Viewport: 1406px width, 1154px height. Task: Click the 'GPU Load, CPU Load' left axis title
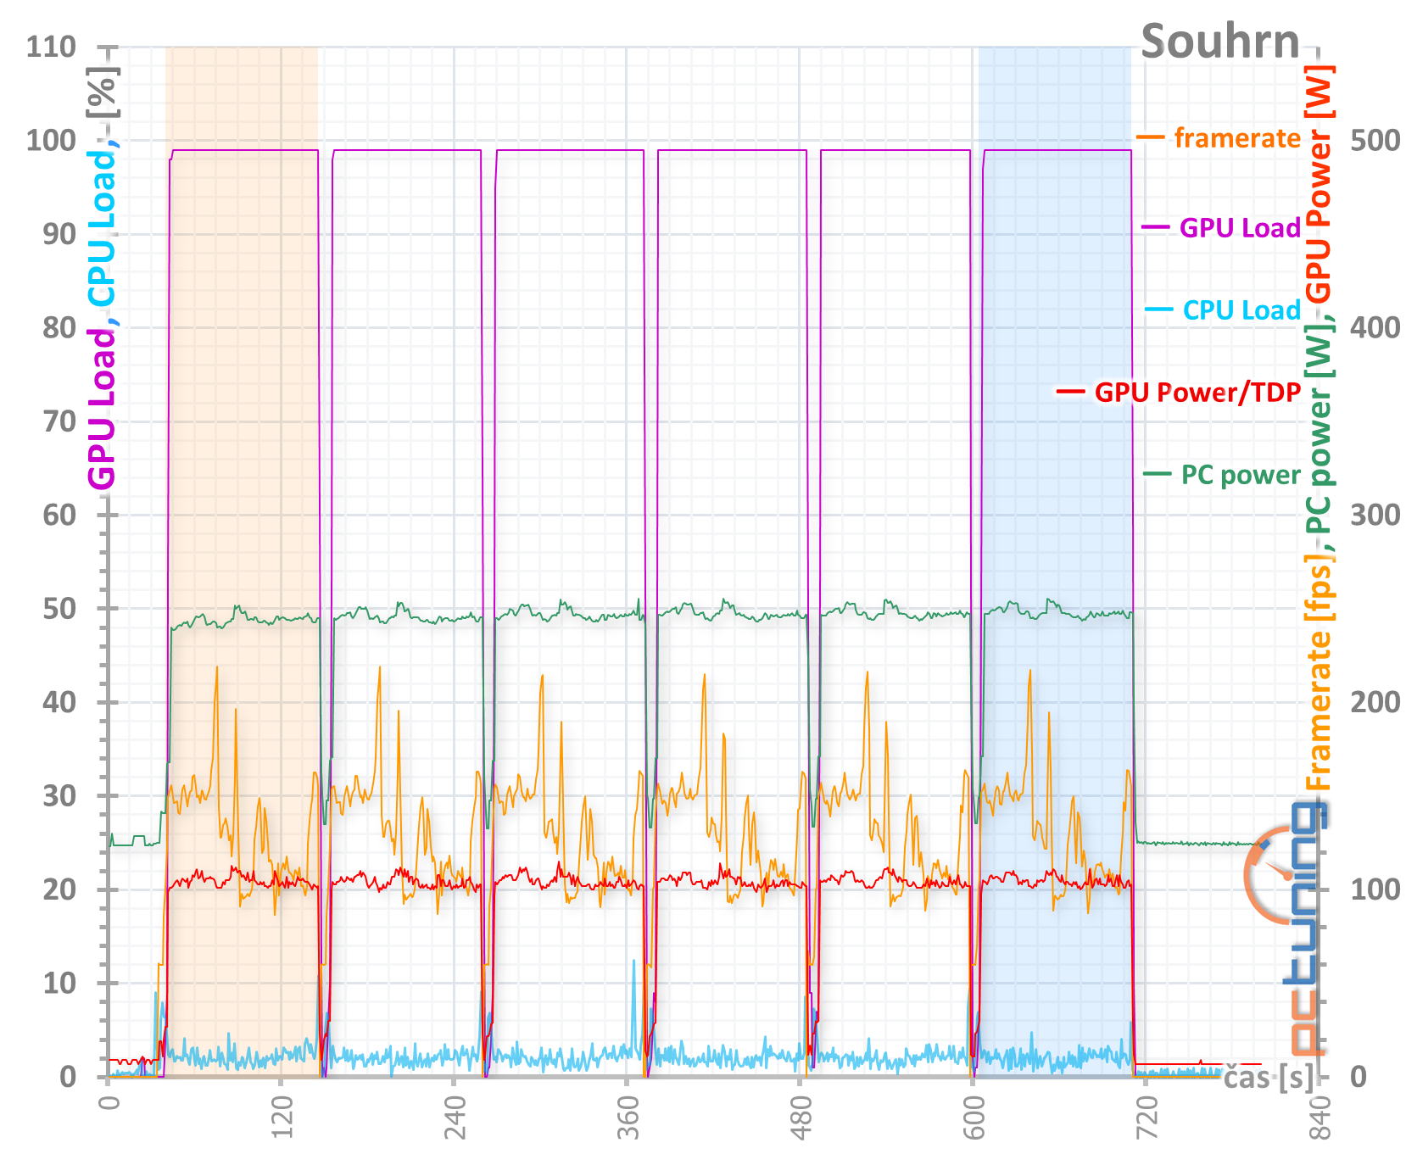(102, 315)
